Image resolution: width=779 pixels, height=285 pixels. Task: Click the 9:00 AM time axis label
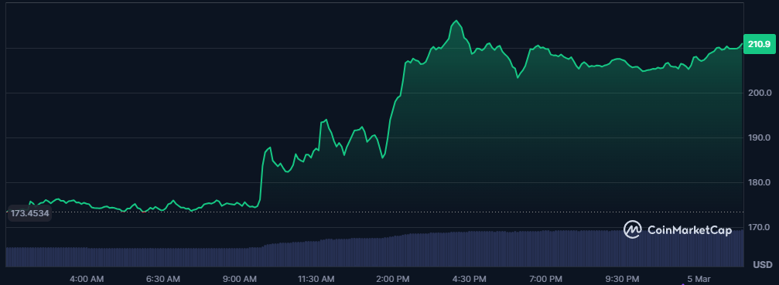241,279
